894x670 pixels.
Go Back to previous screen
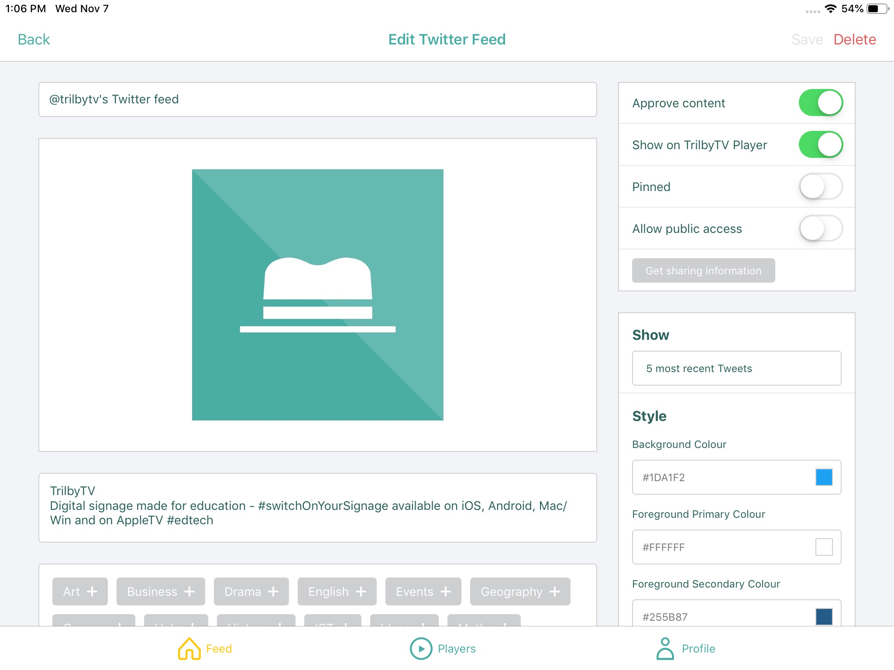34,39
